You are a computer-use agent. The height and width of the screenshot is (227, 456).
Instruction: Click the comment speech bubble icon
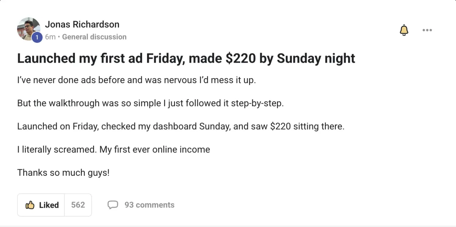113,205
